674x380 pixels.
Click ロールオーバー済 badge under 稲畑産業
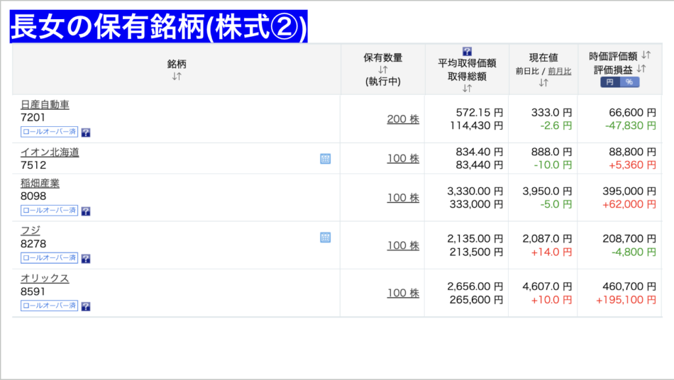(49, 210)
